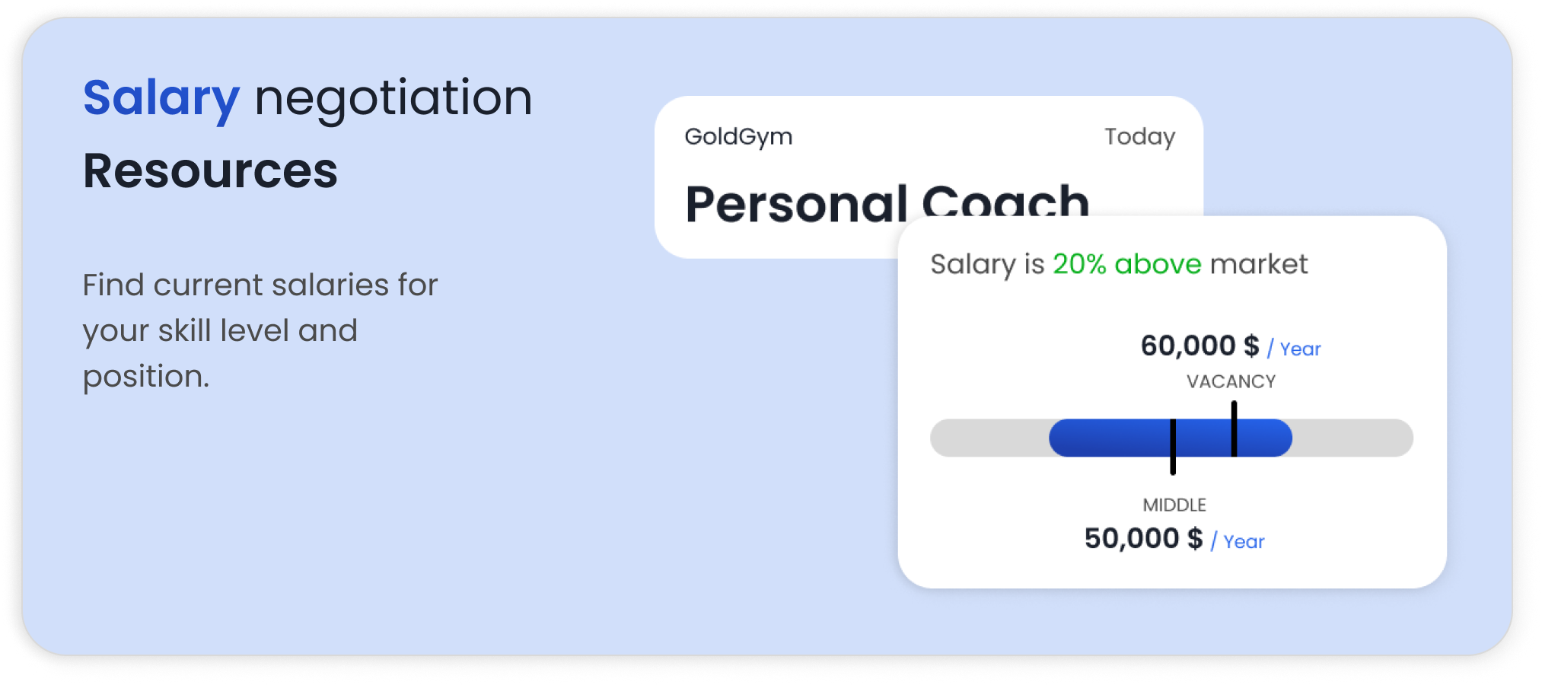Click the blue range of the salary bar
The height and width of the screenshot is (685, 1542).
point(1111,438)
